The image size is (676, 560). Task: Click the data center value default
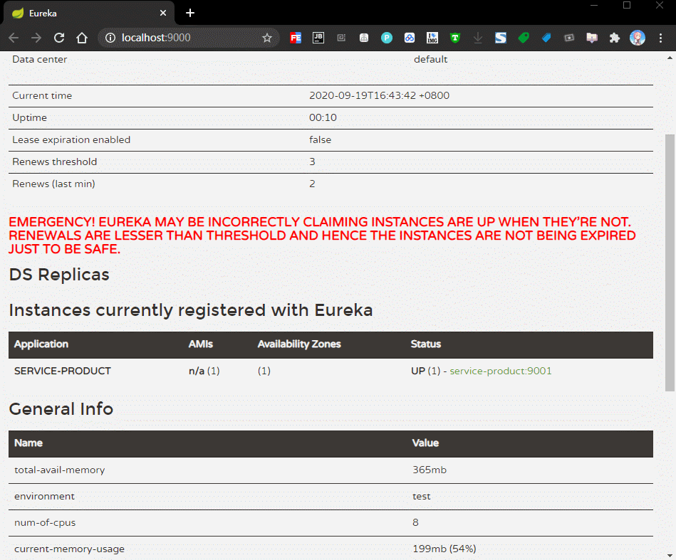point(430,59)
